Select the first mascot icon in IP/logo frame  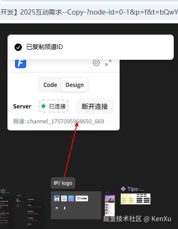[x=57, y=199]
